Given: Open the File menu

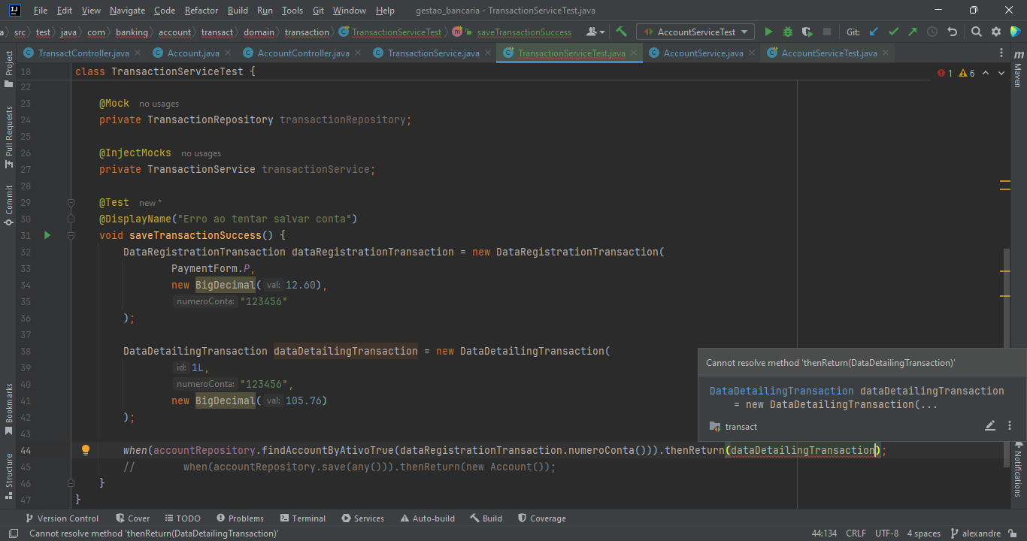Looking at the screenshot, I should (41, 11).
